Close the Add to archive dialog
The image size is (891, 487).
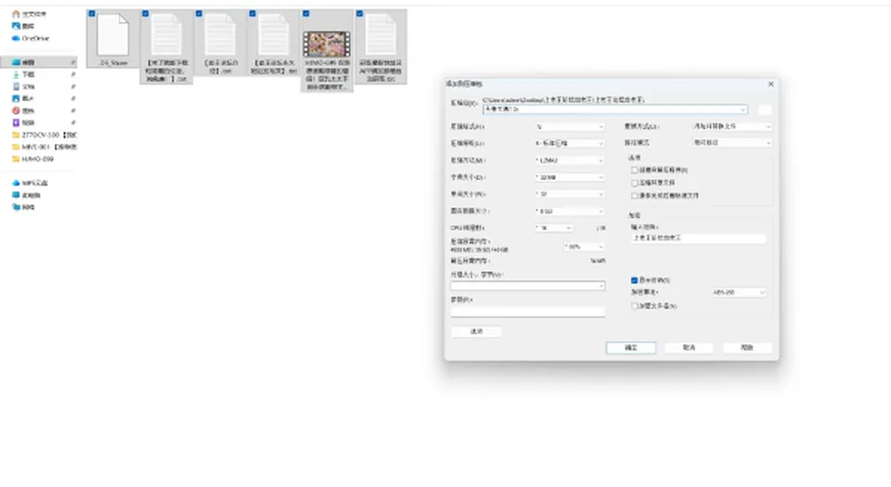(x=771, y=84)
